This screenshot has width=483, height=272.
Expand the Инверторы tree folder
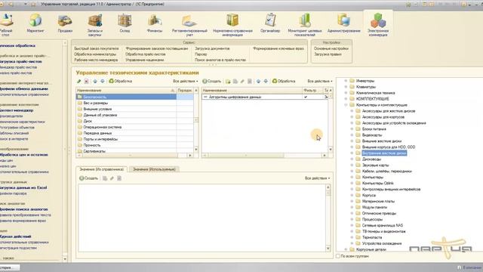346,81
